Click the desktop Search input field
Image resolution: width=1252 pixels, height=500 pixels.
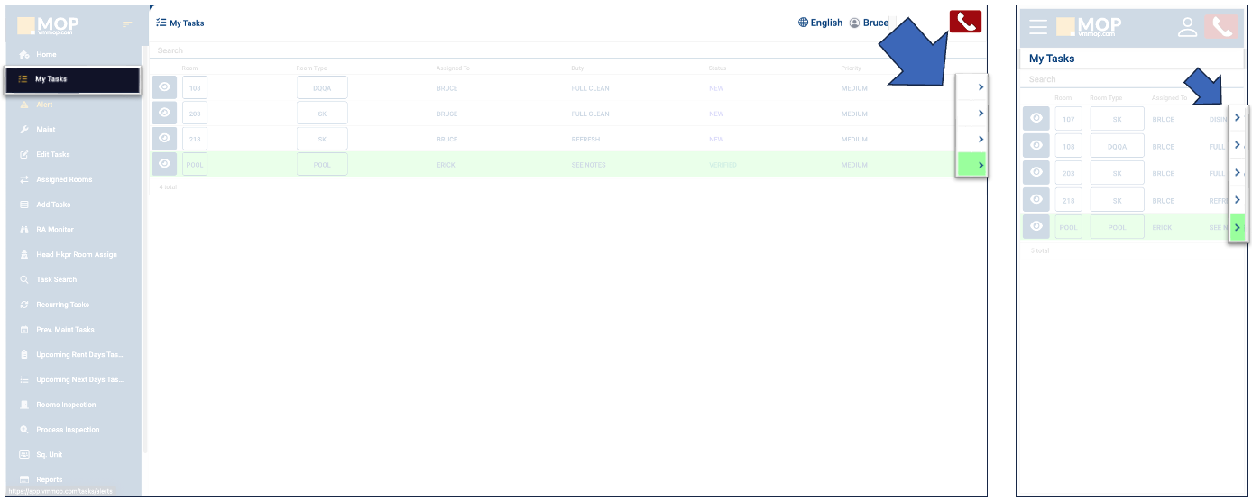[x=541, y=50]
